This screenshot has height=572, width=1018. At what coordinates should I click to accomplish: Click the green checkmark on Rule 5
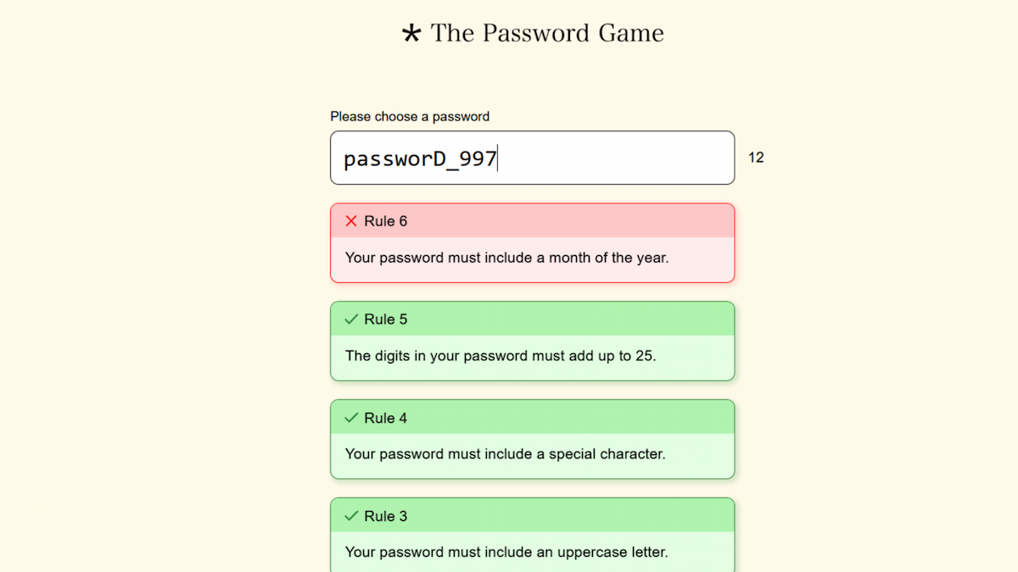click(x=351, y=319)
